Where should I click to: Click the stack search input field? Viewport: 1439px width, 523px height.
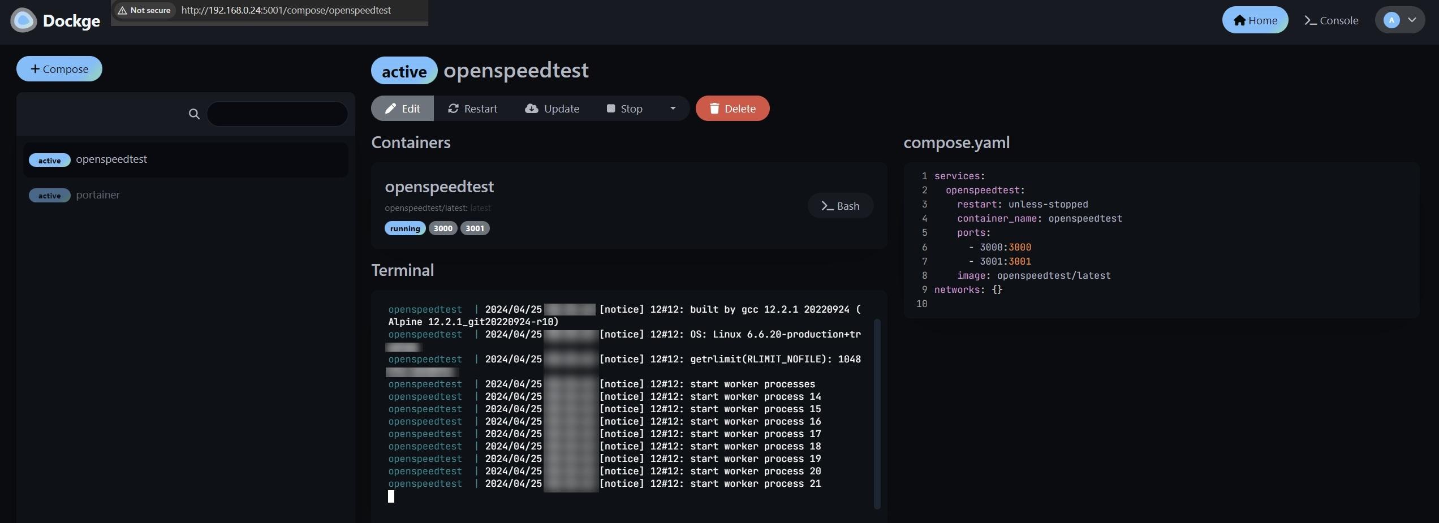[x=277, y=114]
